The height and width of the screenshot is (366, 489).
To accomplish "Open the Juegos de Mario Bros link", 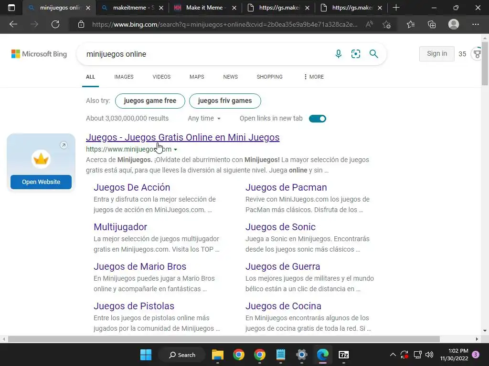I will [140, 266].
